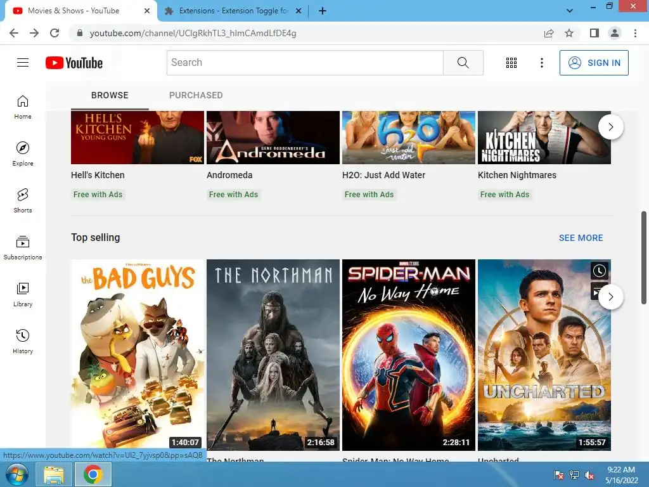Open Shorts in sidebar
The width and height of the screenshot is (649, 487).
click(23, 201)
